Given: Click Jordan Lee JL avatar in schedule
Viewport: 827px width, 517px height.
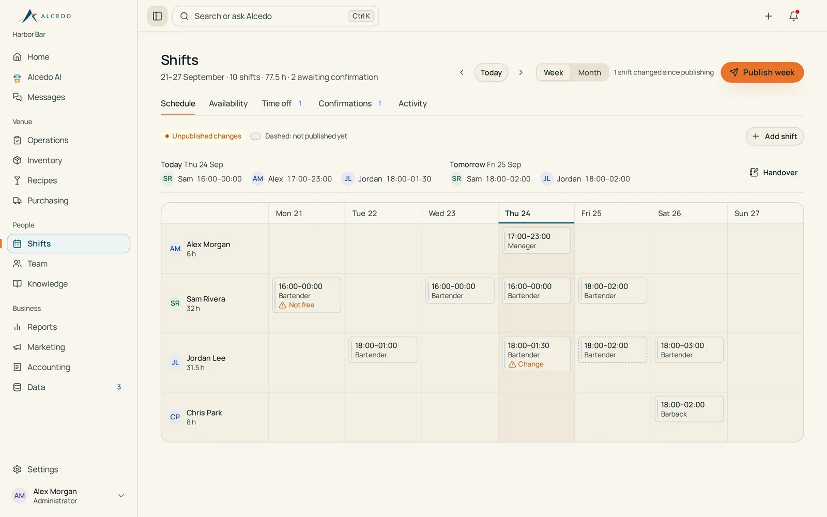Looking at the screenshot, I should tap(175, 362).
